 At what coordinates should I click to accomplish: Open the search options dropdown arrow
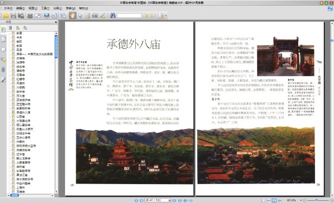(x=166, y=16)
